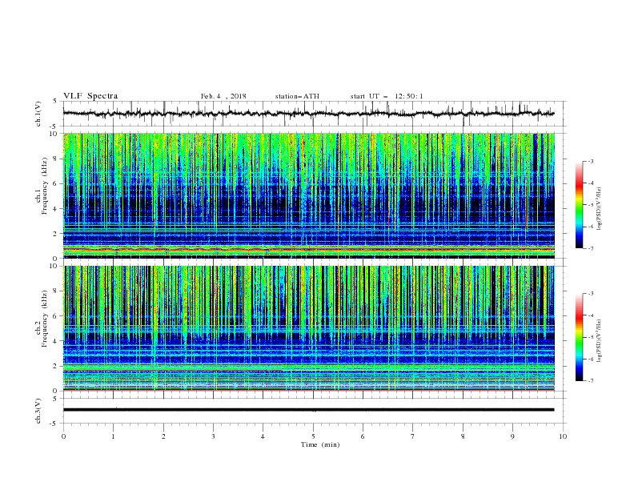Click the "1" tick label on time axis
The width and height of the screenshot is (634, 490).
click(x=113, y=436)
